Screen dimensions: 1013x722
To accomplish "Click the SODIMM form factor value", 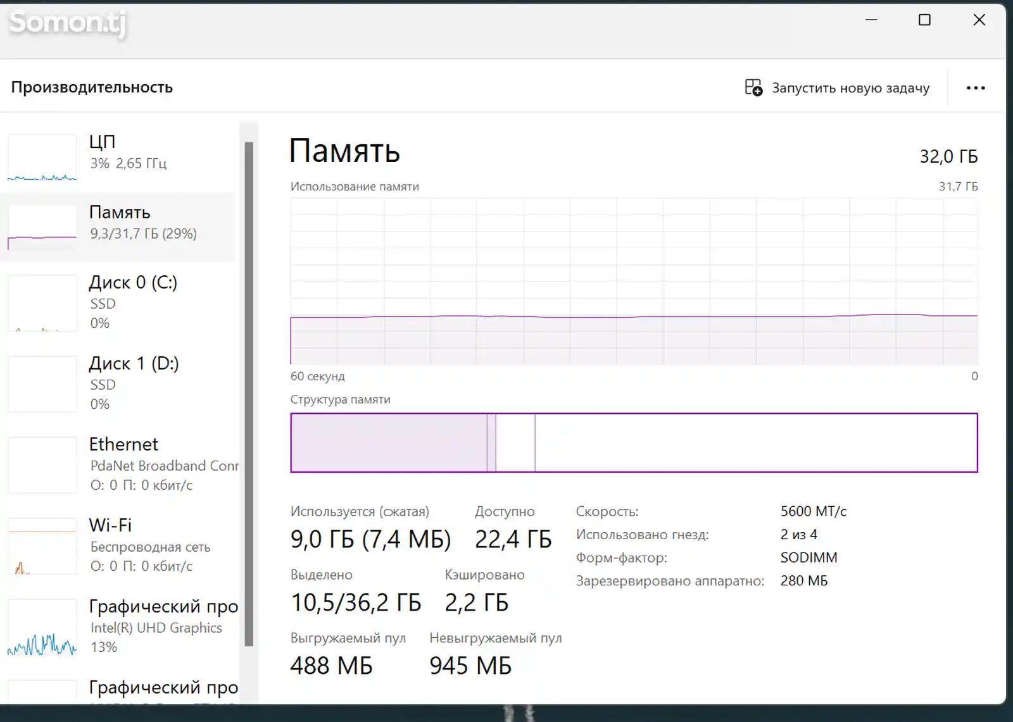I will click(x=809, y=557).
